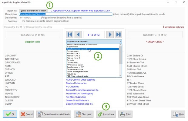188x121 pixels.
Task: Expand the Supplier name field dropdown arrow
Action: click(120, 41)
